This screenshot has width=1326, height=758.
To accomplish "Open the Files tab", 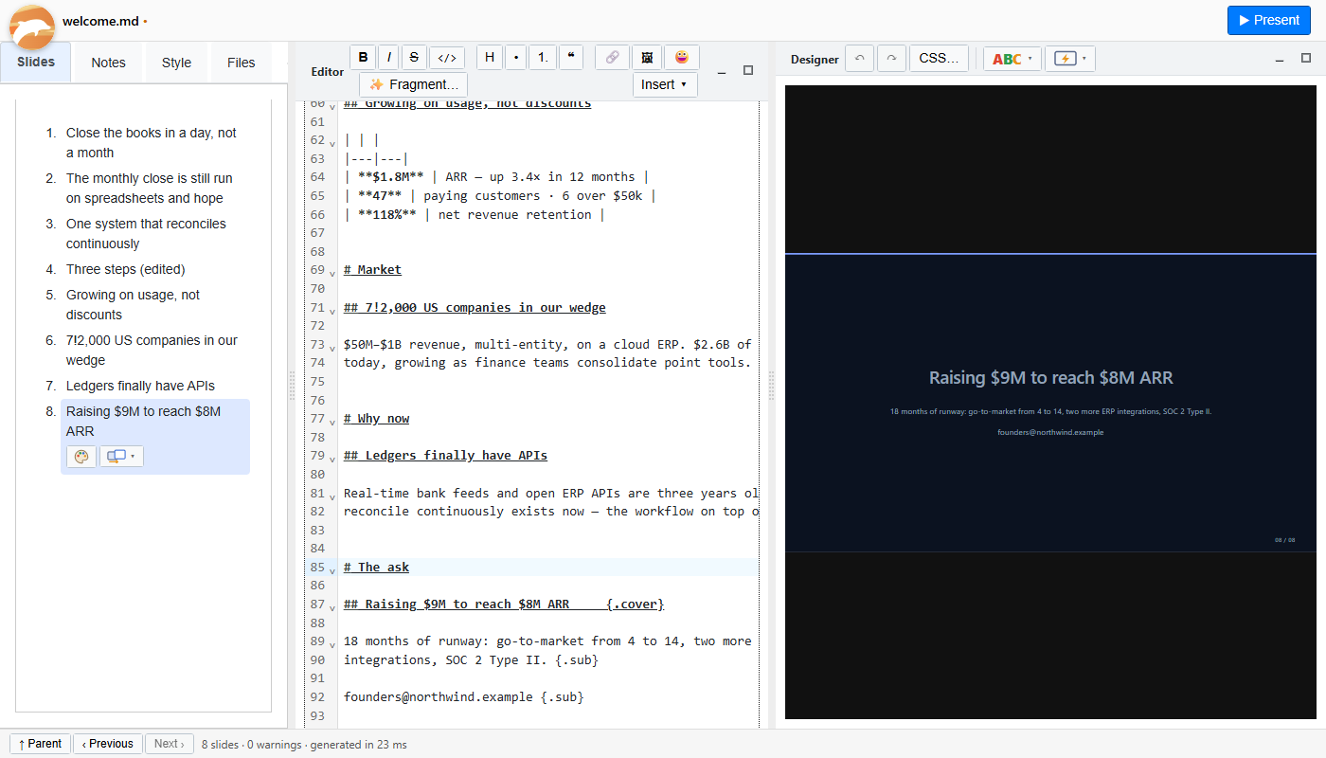I will [x=242, y=63].
